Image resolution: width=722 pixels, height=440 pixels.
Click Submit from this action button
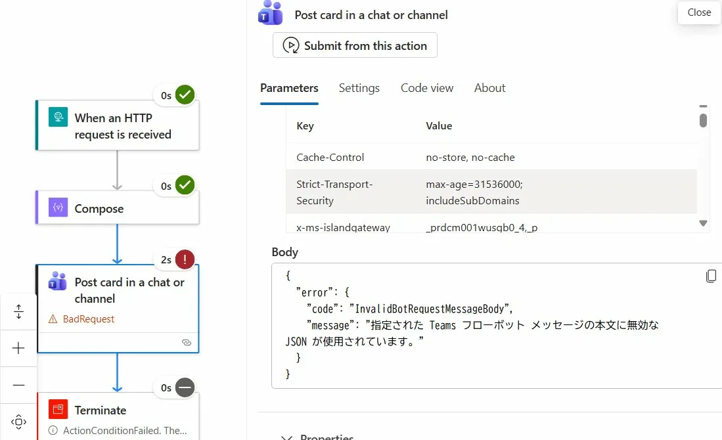click(x=355, y=45)
